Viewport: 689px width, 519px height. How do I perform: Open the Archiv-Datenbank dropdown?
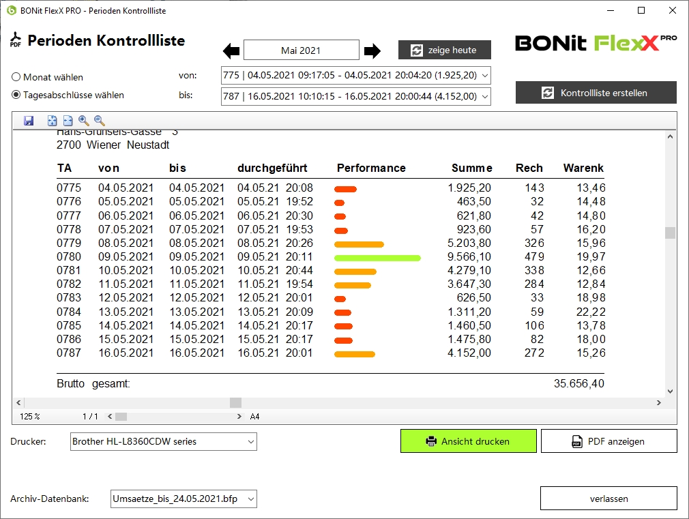click(184, 499)
